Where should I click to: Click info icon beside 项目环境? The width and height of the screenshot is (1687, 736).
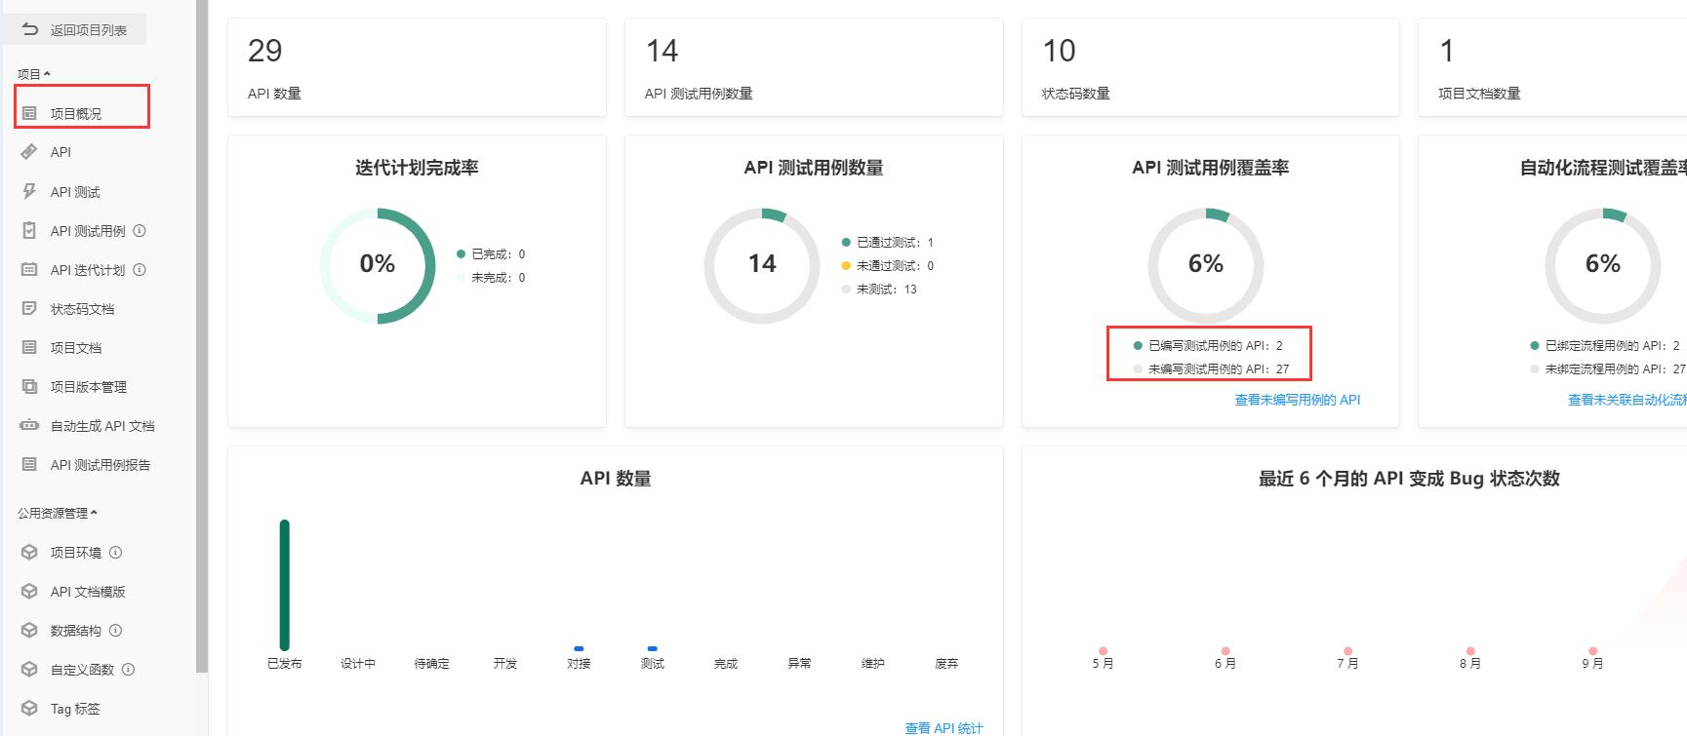tap(115, 552)
